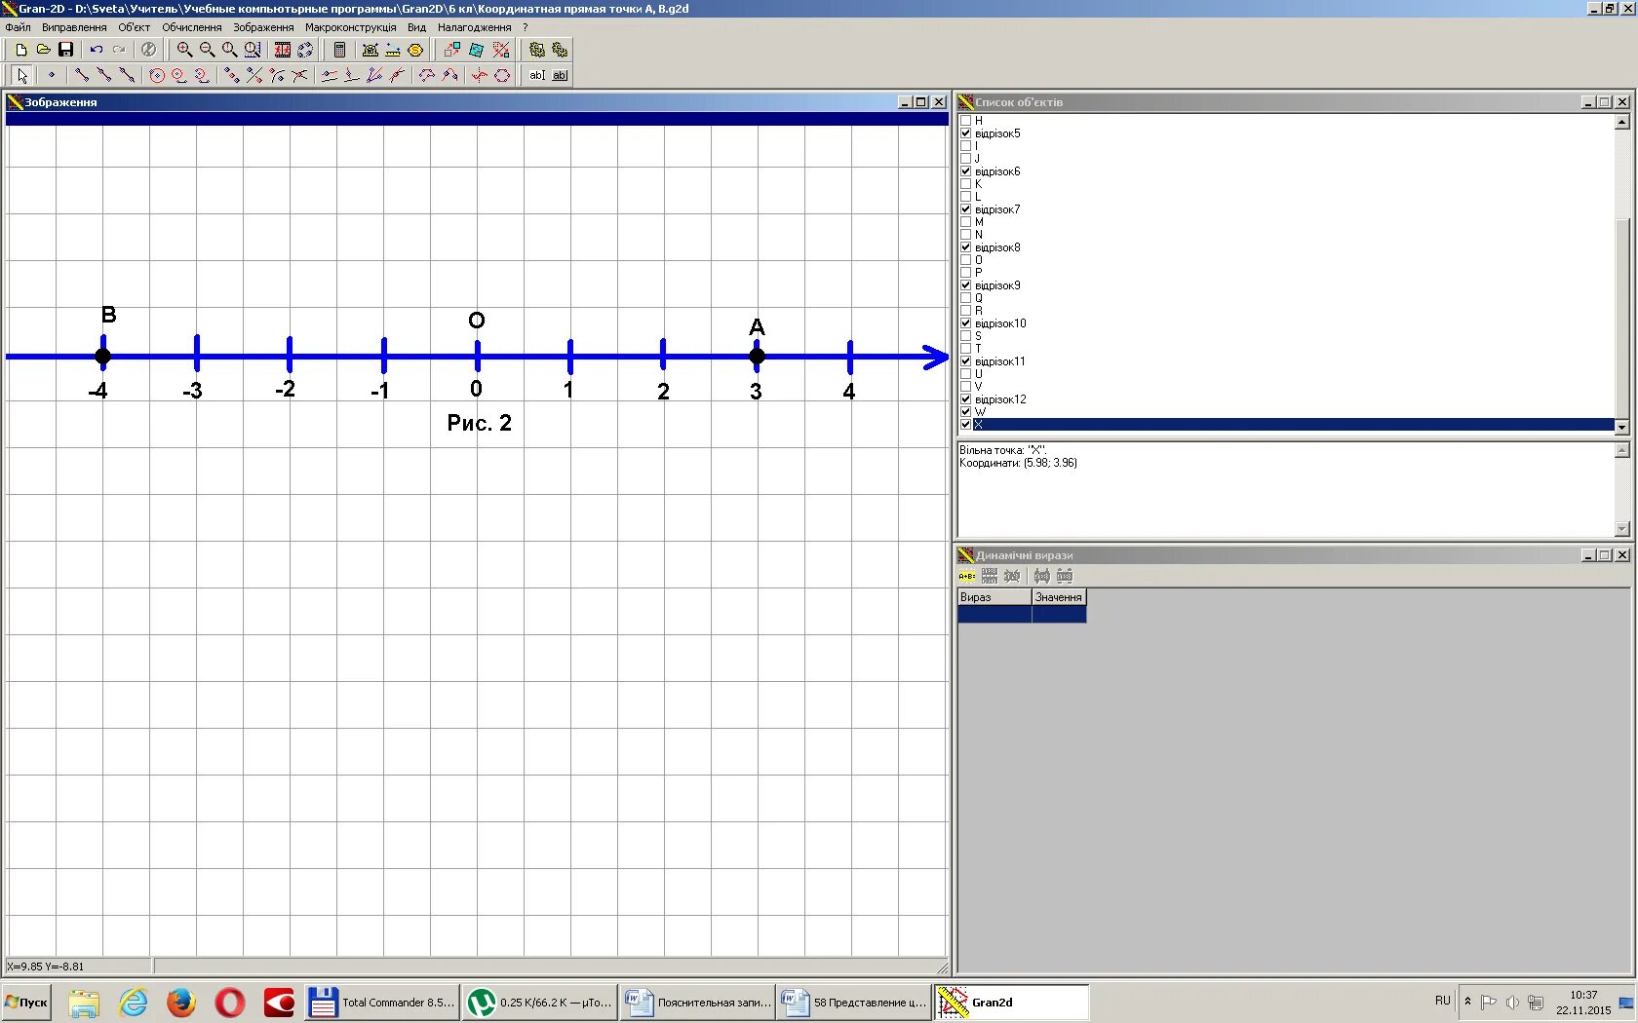Uncheck the відрізок5 checkbox

(x=966, y=133)
